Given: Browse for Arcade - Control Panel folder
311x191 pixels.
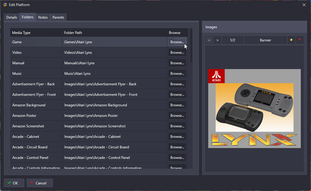Looking at the screenshot, I should (x=177, y=158).
